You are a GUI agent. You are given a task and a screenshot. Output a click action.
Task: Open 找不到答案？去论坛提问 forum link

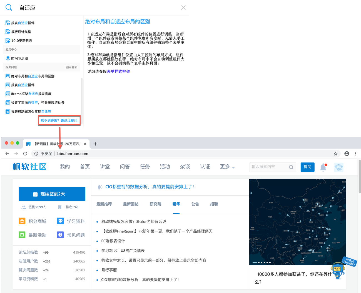click(x=59, y=121)
